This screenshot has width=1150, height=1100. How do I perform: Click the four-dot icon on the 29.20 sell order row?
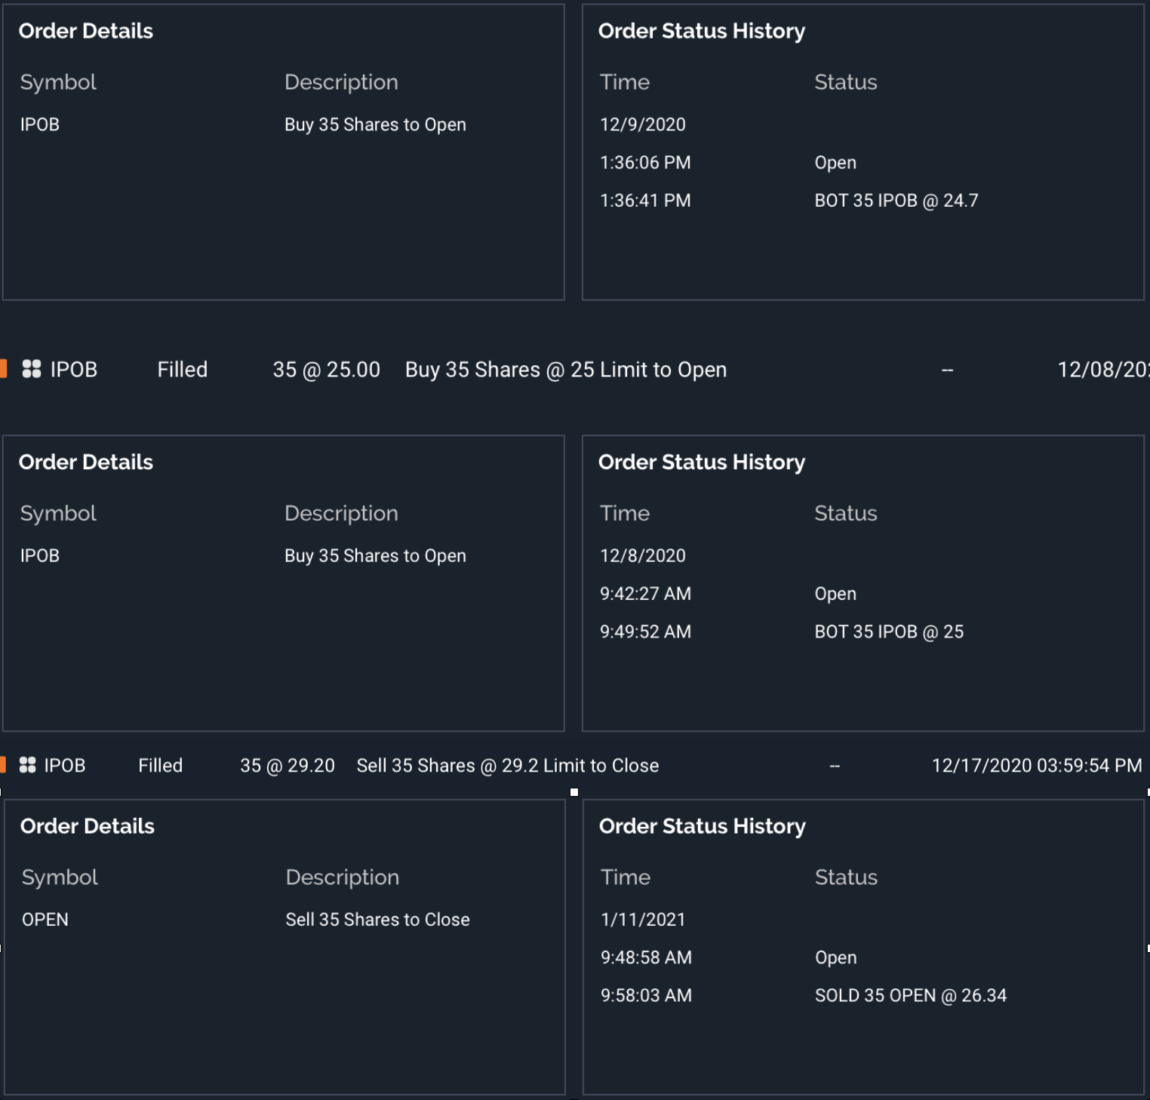[28, 765]
